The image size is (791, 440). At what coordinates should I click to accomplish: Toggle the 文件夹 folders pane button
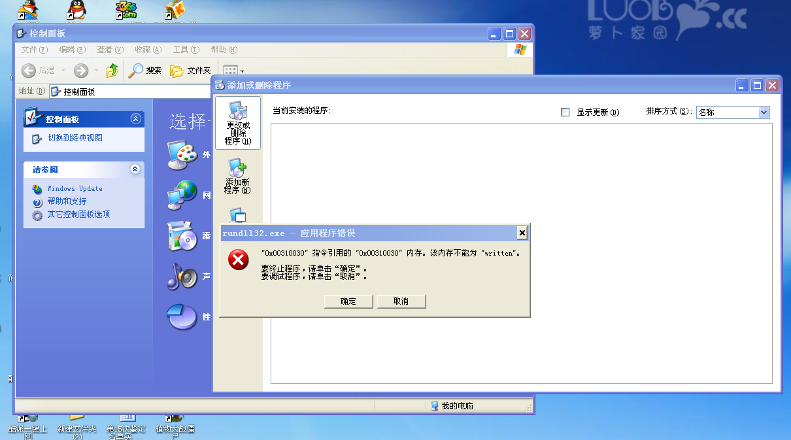point(190,71)
